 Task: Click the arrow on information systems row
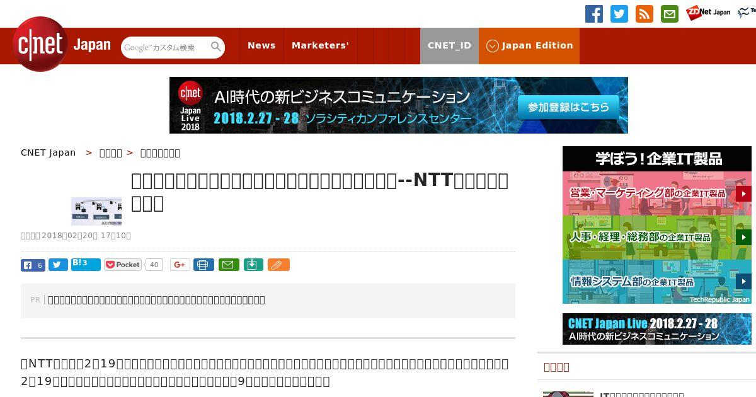click(x=743, y=281)
